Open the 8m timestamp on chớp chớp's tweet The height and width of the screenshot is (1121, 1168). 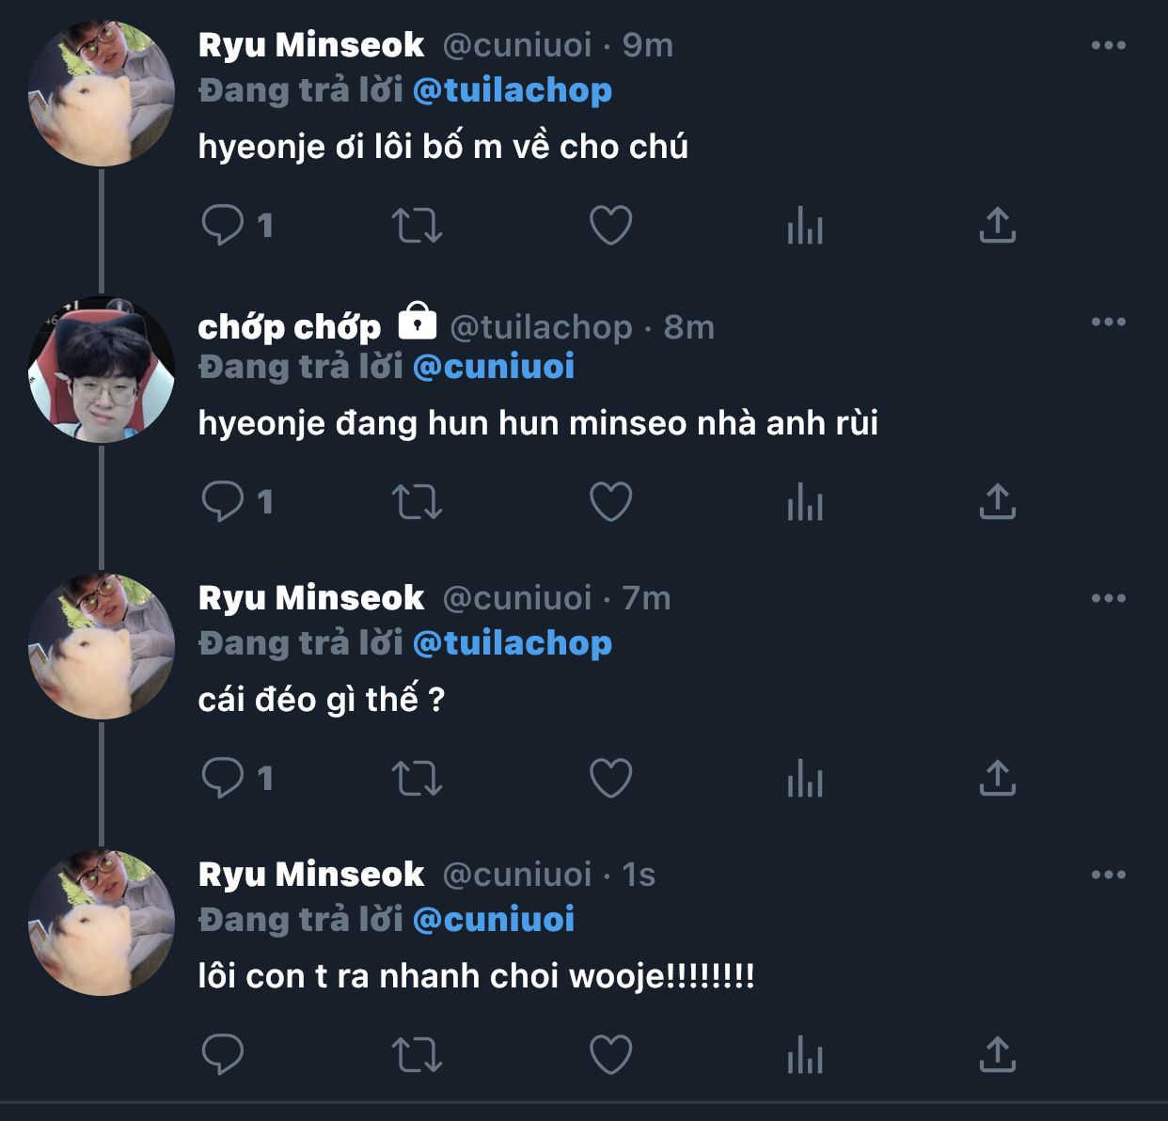click(x=688, y=327)
